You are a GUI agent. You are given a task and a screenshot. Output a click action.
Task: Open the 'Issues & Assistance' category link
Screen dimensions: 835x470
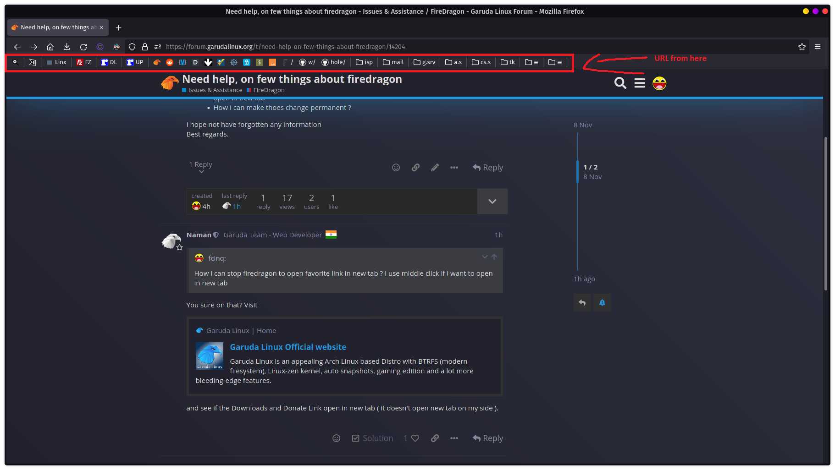[x=212, y=90]
